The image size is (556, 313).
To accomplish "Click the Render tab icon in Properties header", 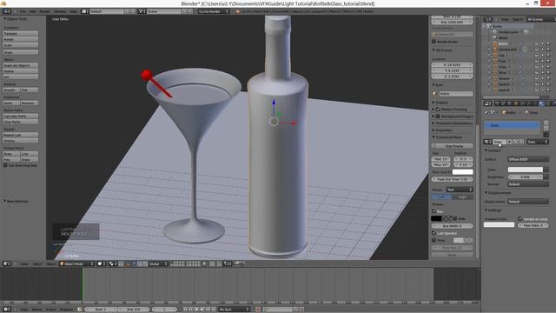I will pos(497,103).
